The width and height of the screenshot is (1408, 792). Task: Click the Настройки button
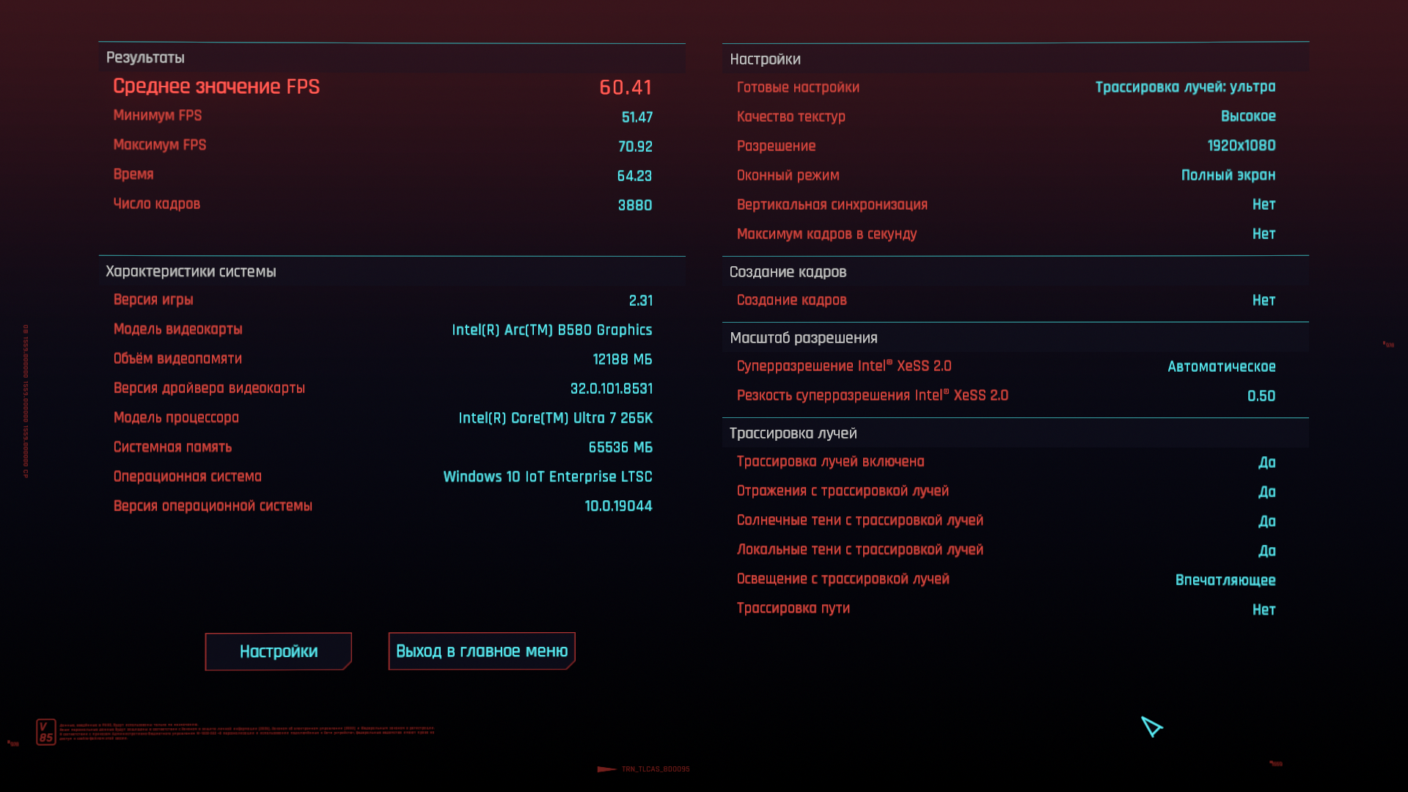click(x=278, y=651)
